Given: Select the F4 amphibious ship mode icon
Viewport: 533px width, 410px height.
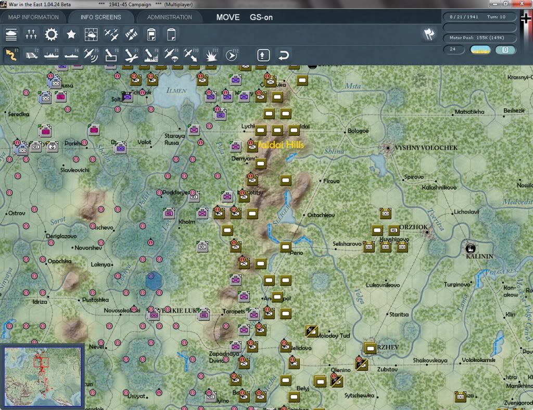Looking at the screenshot, I should pos(71,55).
